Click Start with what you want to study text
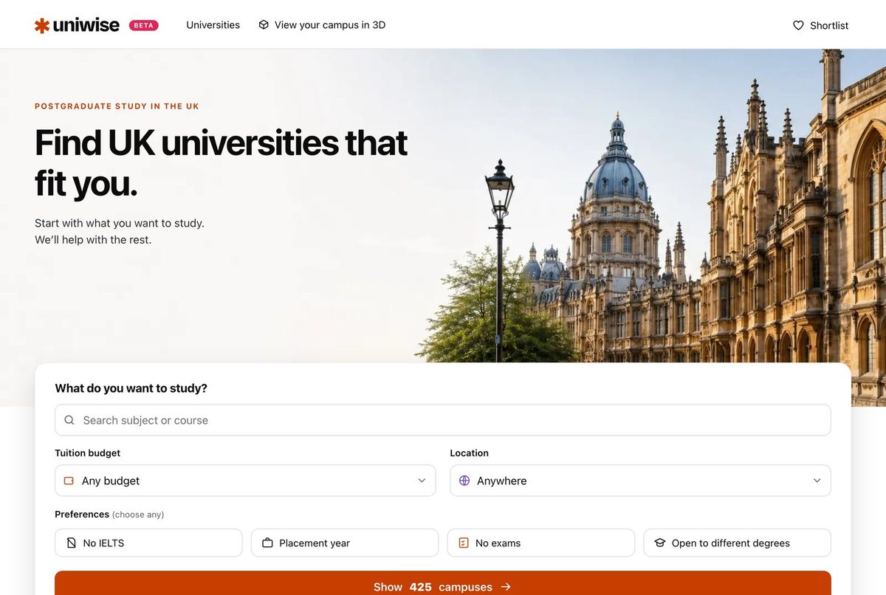 click(120, 223)
